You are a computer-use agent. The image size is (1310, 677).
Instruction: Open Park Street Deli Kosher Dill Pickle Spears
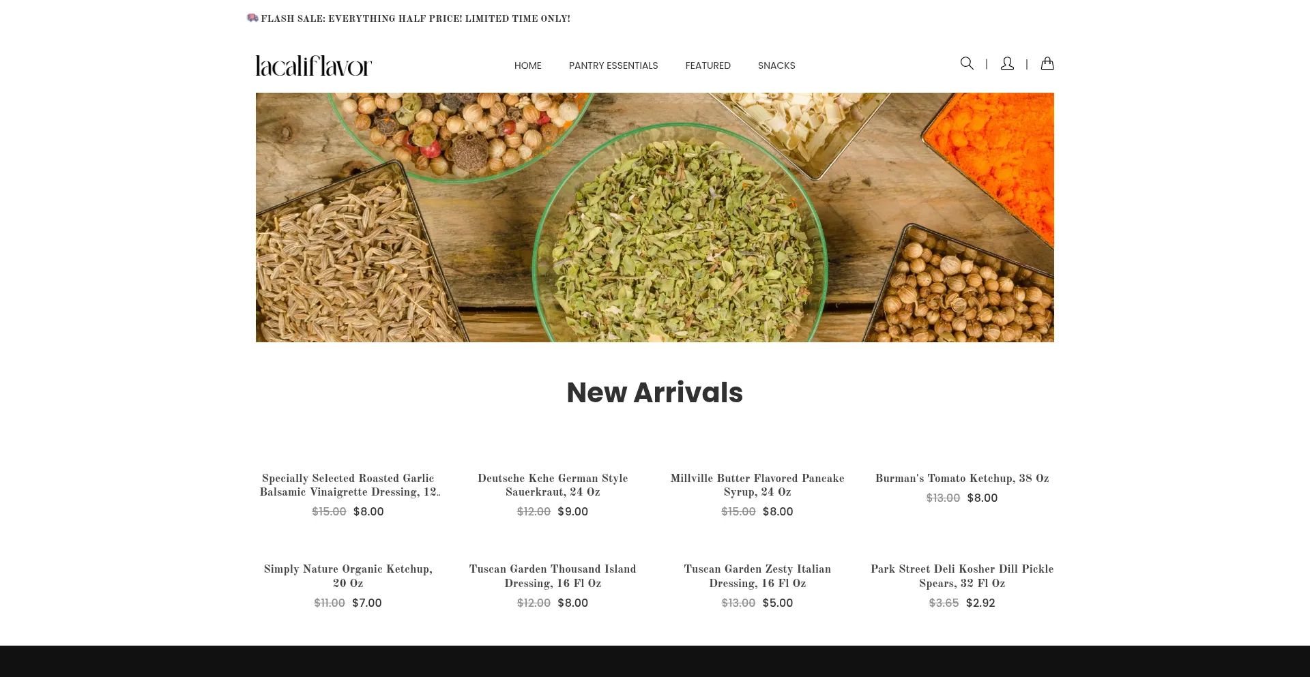point(962,576)
